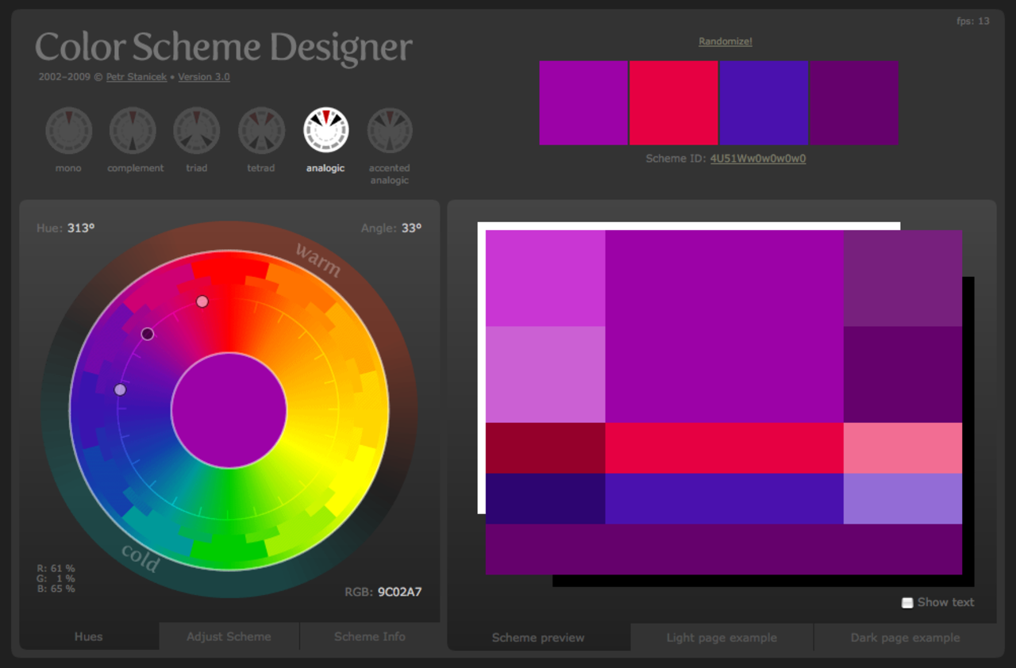Enable the Show text checkbox
This screenshot has width=1016, height=668.
click(x=906, y=602)
